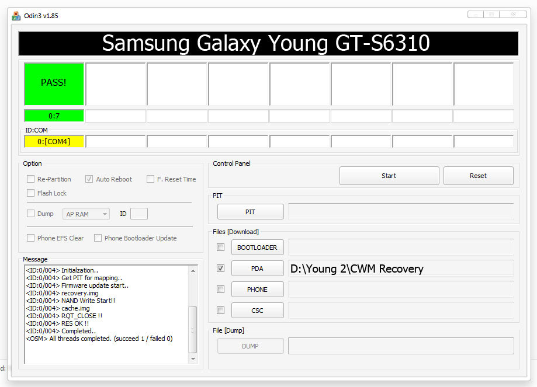The height and width of the screenshot is (387, 537).
Task: Select the 'Initialzation..' log line
Action: (62, 270)
